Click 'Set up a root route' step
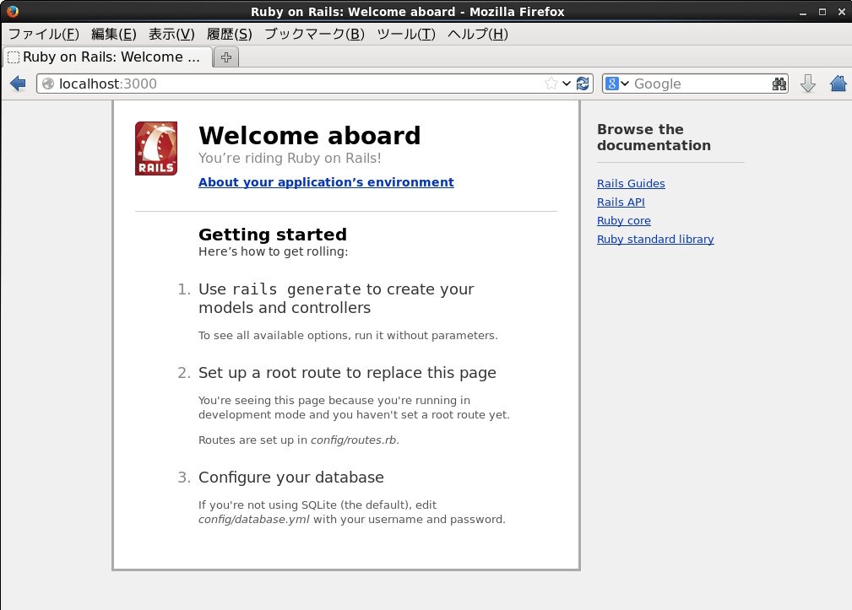 click(347, 373)
